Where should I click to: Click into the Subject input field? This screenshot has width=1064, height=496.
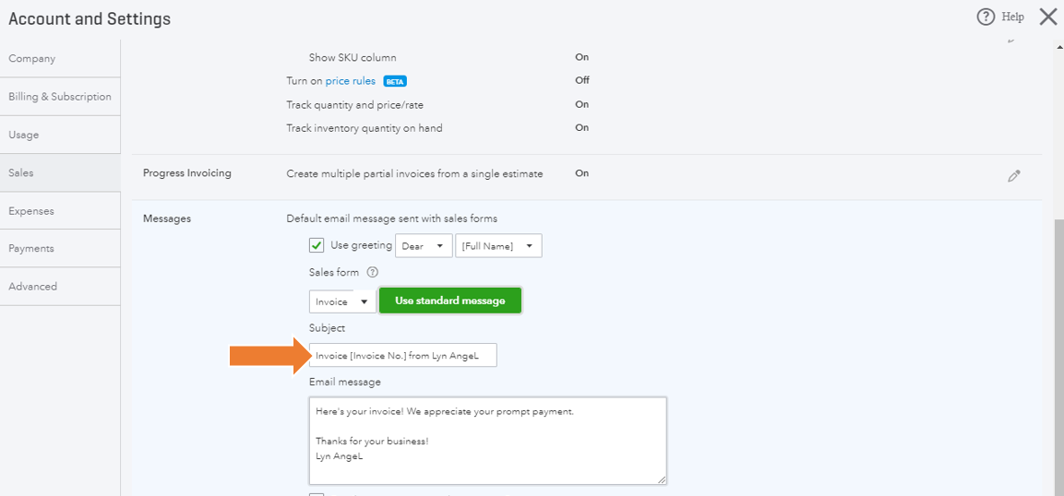click(403, 355)
